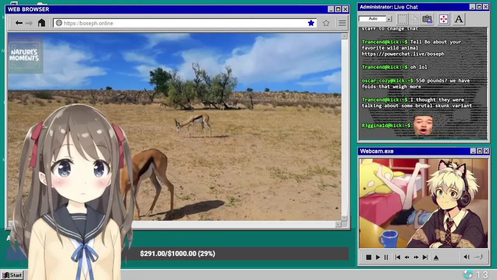Click the face emote in R3gginald's message
497x280 pixels.
point(423,125)
